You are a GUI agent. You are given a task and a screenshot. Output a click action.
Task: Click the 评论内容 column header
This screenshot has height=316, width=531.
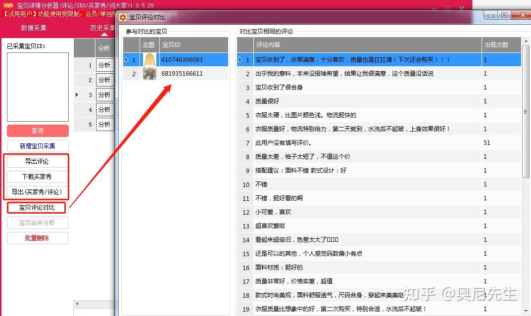click(x=367, y=45)
